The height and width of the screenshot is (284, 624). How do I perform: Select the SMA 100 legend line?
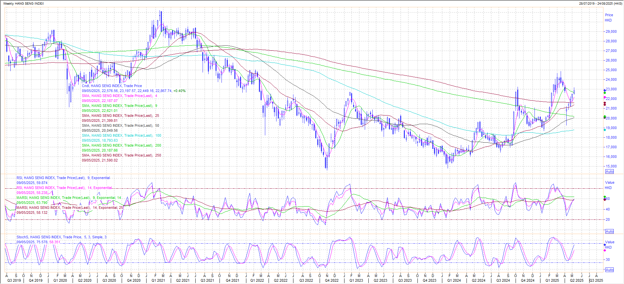(122, 135)
